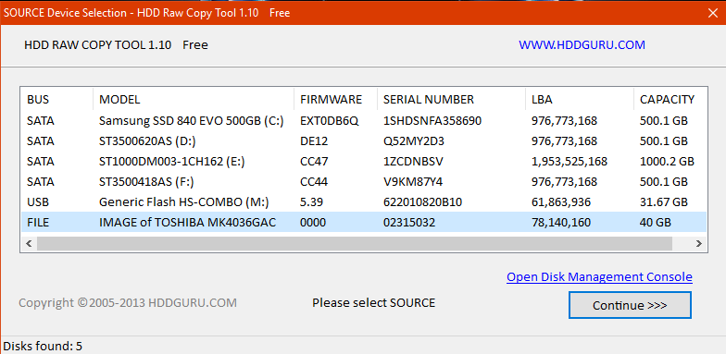Select IMAGE of TOSHIBA MK4036GAC file entry
Image resolution: width=726 pixels, height=354 pixels.
pos(364,222)
